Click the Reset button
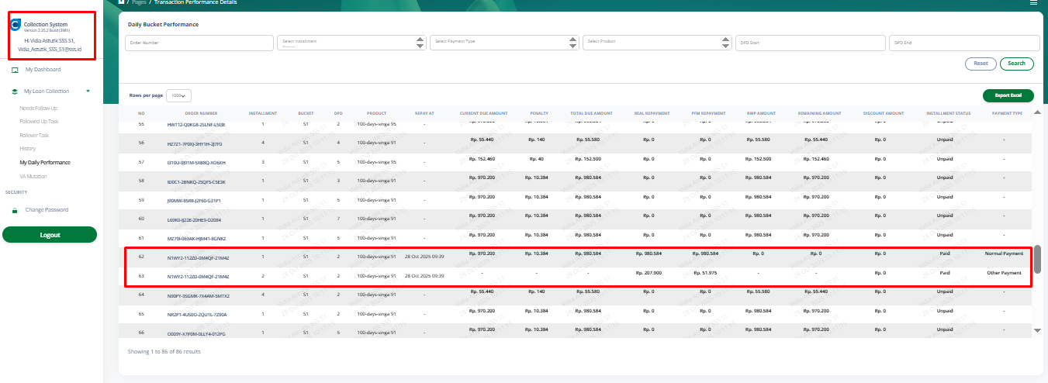Screen dimensions: 1048x383 point(981,64)
